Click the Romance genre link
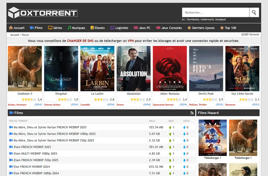Viewport: 268px width, 176px height. click(230, 105)
